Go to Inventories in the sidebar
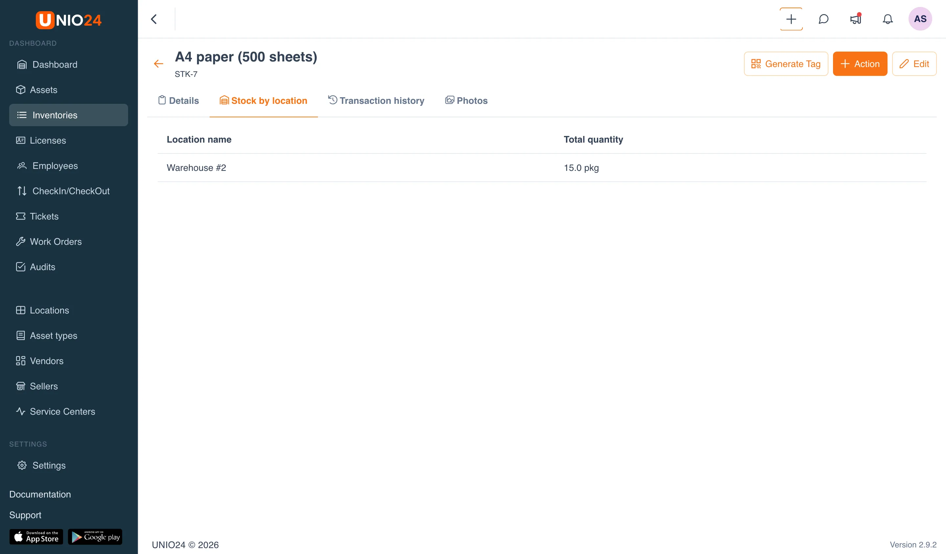Viewport: 946px width, 554px height. coord(68,115)
